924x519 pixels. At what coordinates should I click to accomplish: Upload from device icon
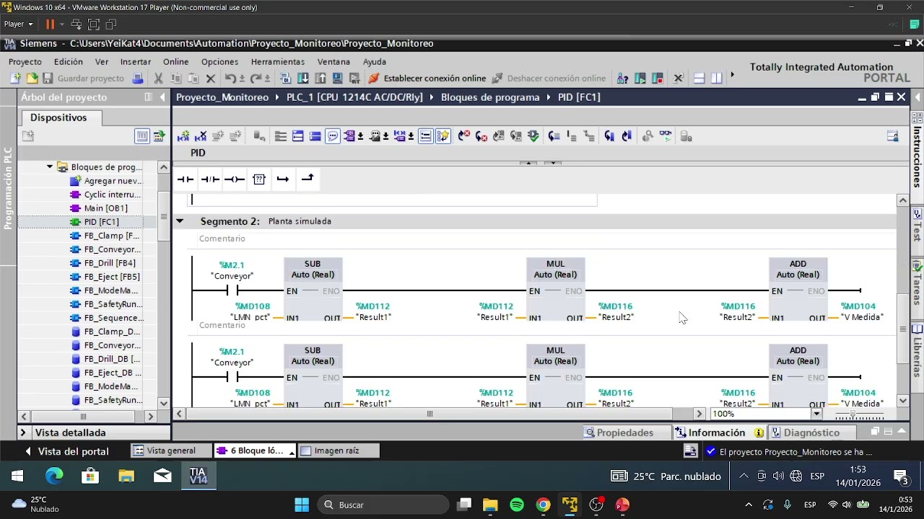click(320, 78)
